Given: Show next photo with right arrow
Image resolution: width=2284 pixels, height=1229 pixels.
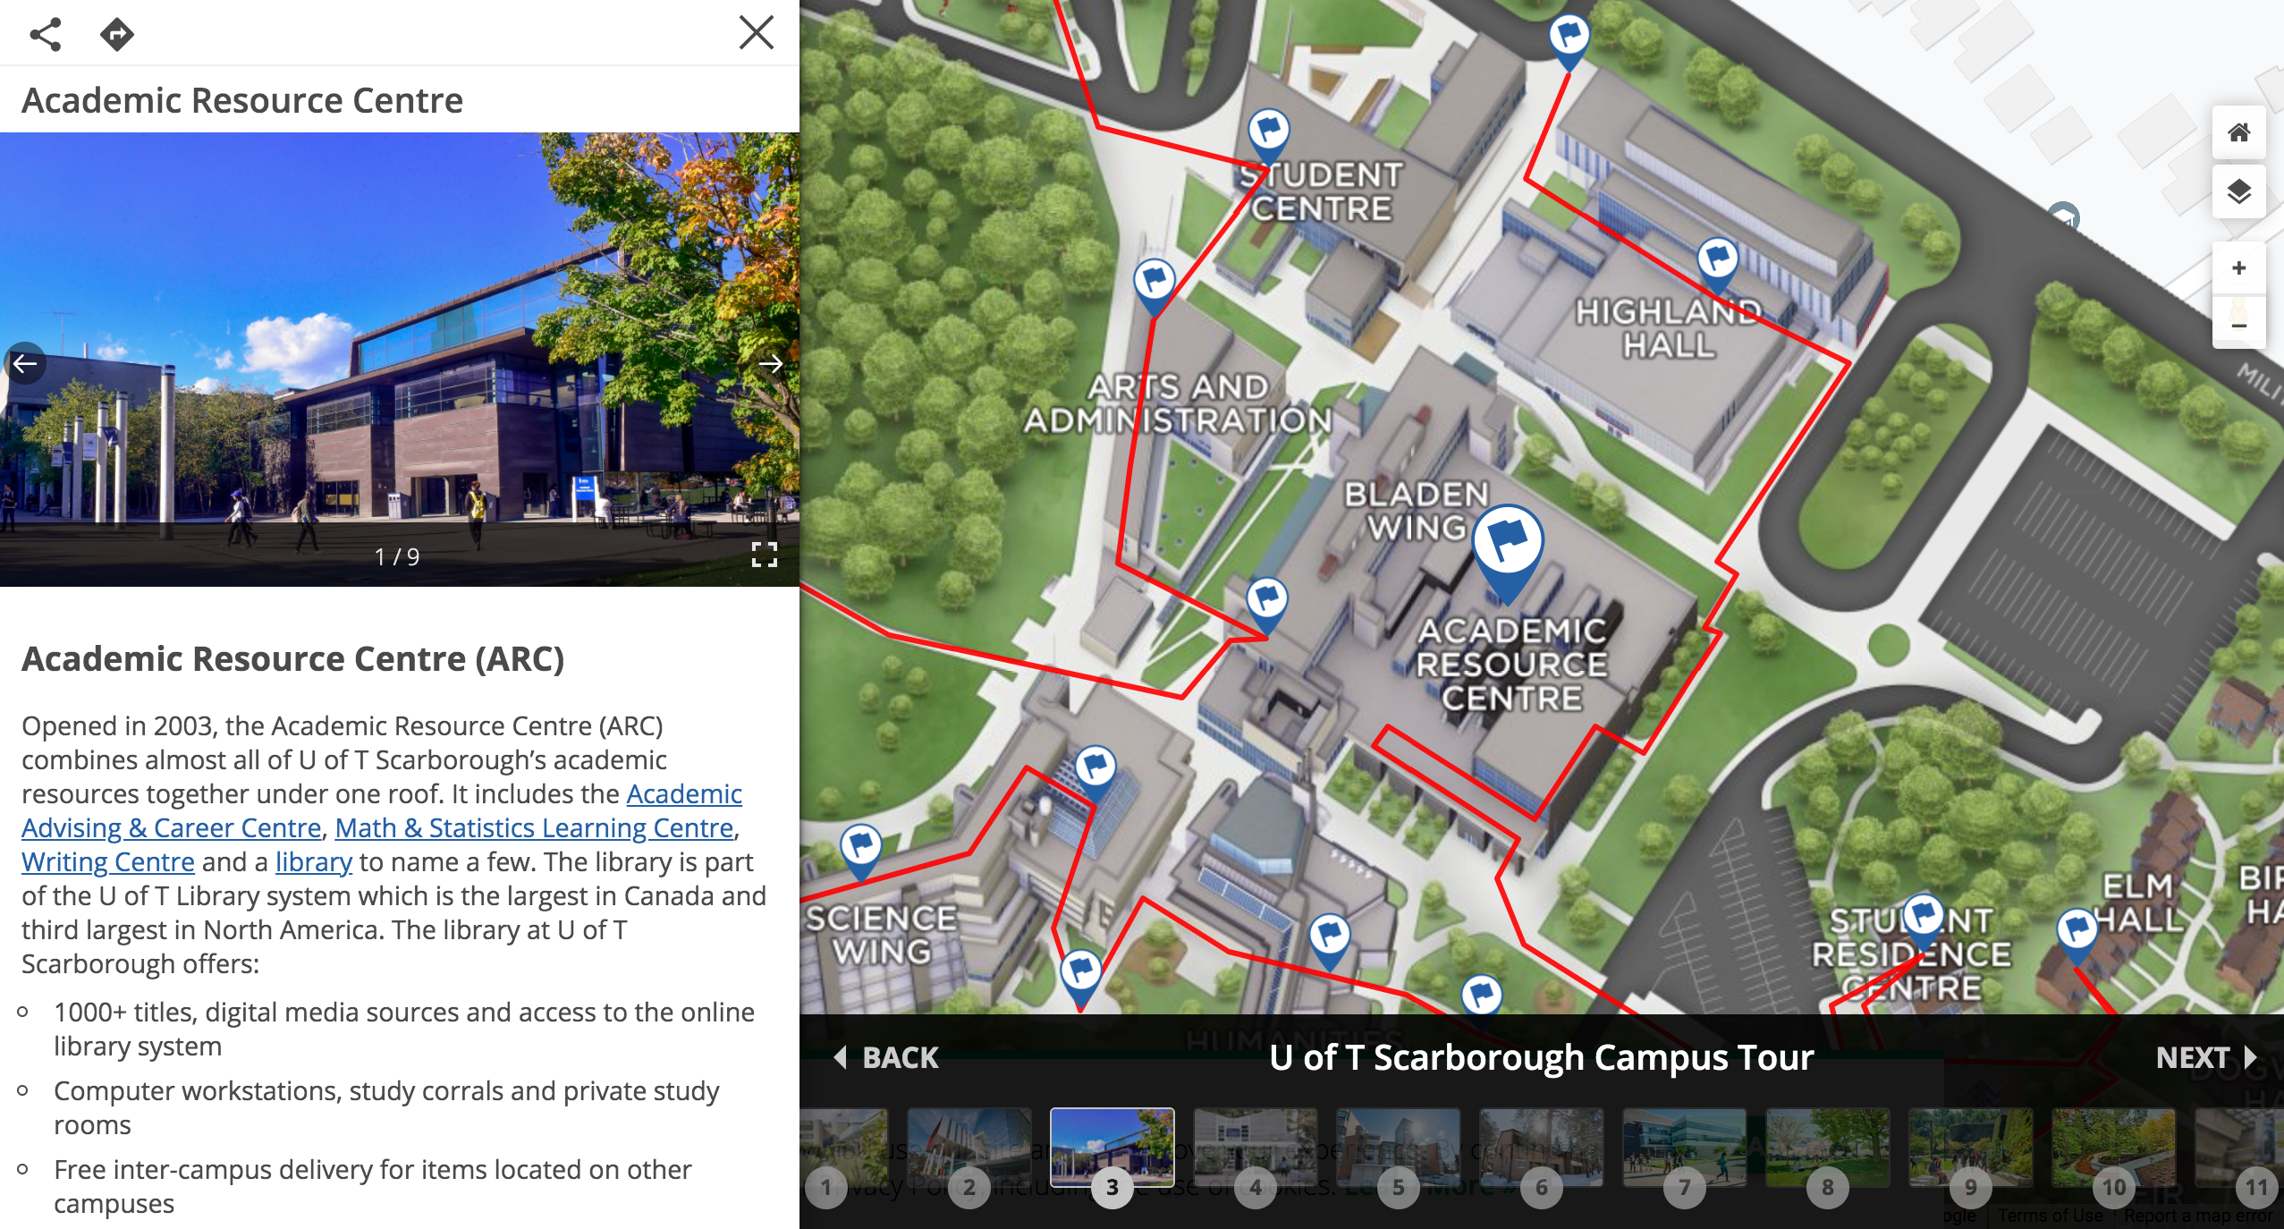Looking at the screenshot, I should coord(771,363).
